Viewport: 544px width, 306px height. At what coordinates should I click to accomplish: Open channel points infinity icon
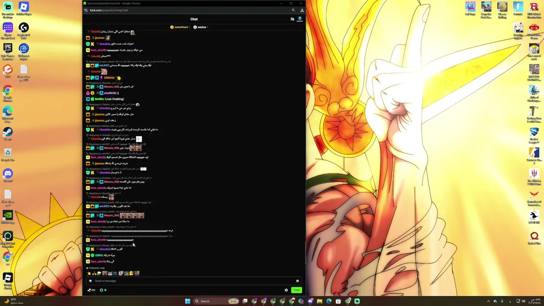tap(91, 290)
